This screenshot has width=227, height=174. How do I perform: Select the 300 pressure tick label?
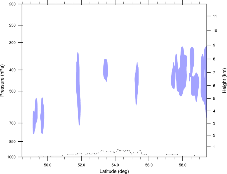[12, 43]
